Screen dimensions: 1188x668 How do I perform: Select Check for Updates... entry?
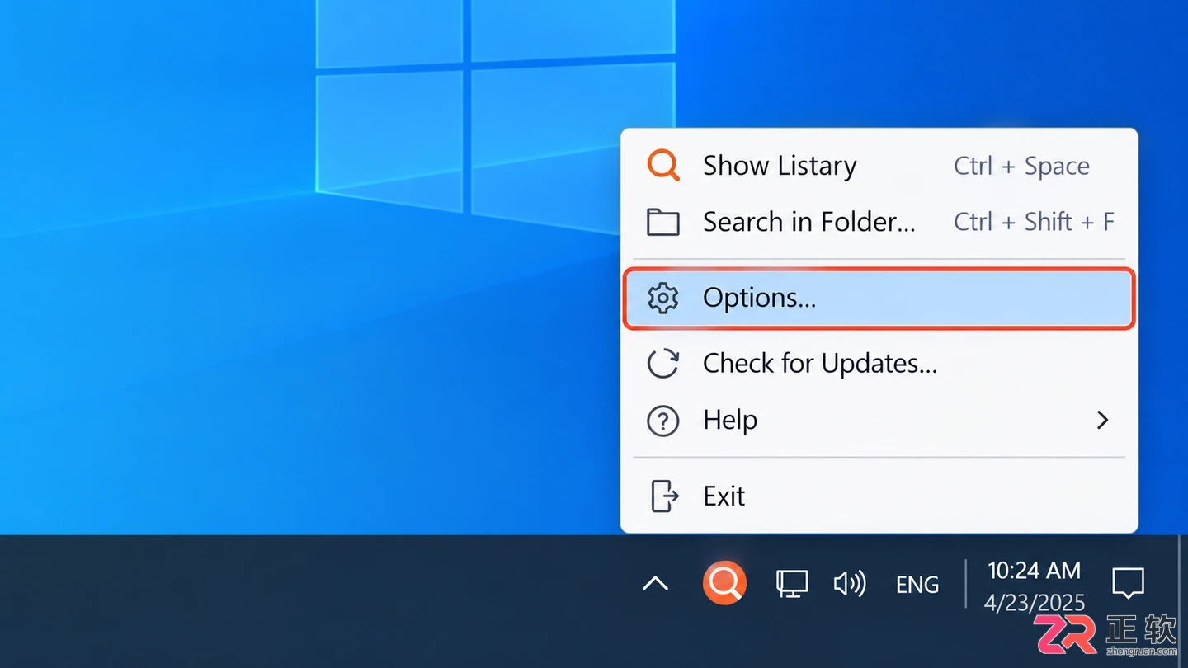pos(879,363)
